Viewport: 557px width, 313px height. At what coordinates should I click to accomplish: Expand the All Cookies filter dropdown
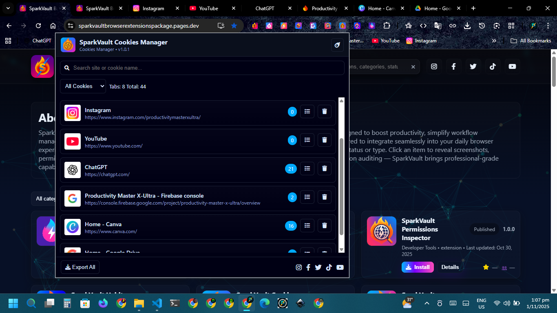83,86
